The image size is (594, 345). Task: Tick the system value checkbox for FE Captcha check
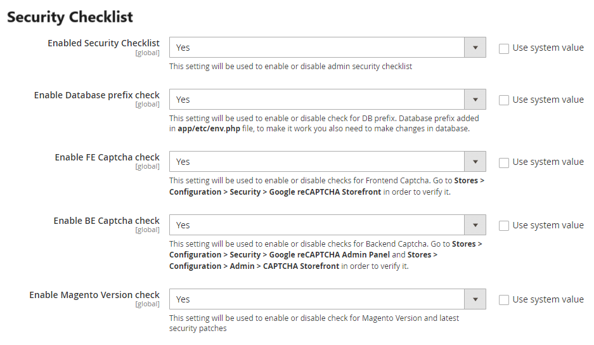pos(504,162)
